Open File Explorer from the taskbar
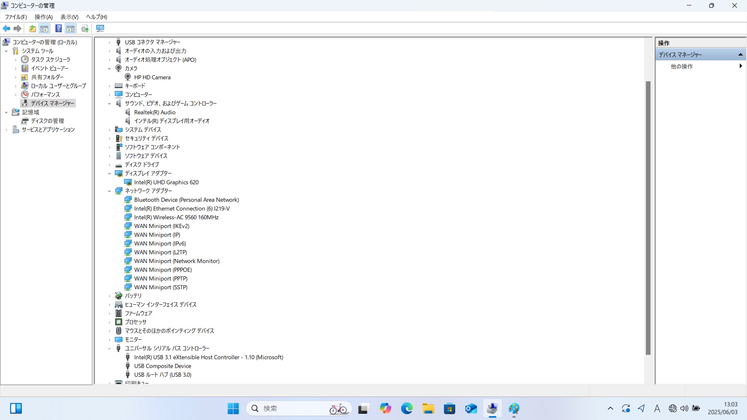 coord(428,408)
